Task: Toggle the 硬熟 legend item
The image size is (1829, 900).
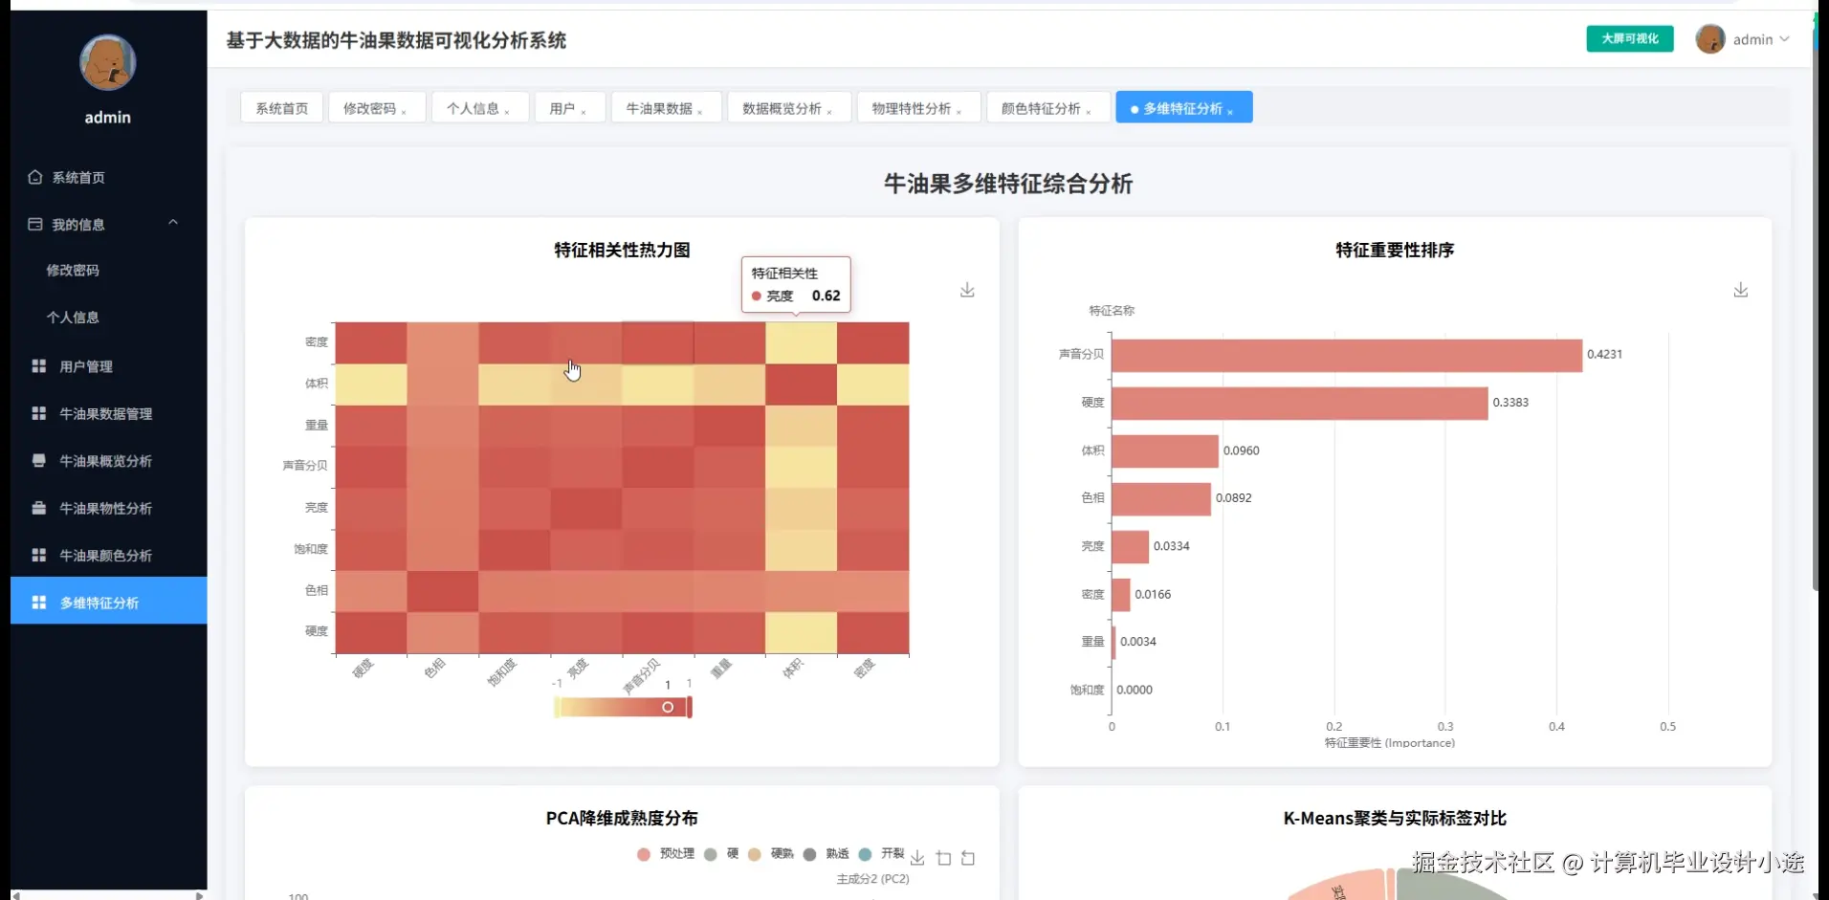Action: [771, 854]
